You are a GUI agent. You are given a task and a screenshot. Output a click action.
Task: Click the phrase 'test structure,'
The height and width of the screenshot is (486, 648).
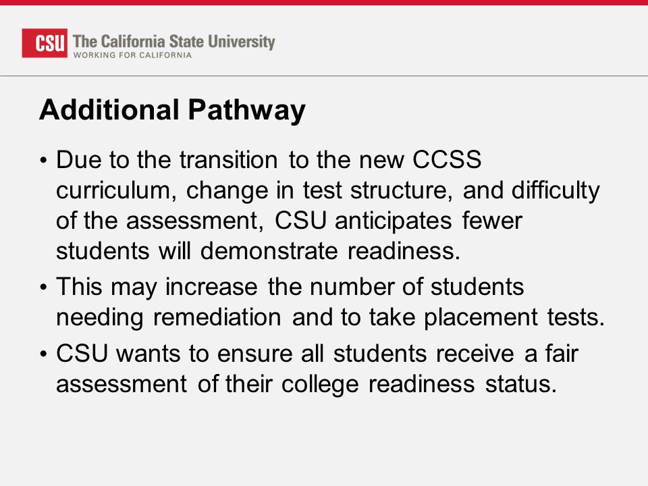378,190
